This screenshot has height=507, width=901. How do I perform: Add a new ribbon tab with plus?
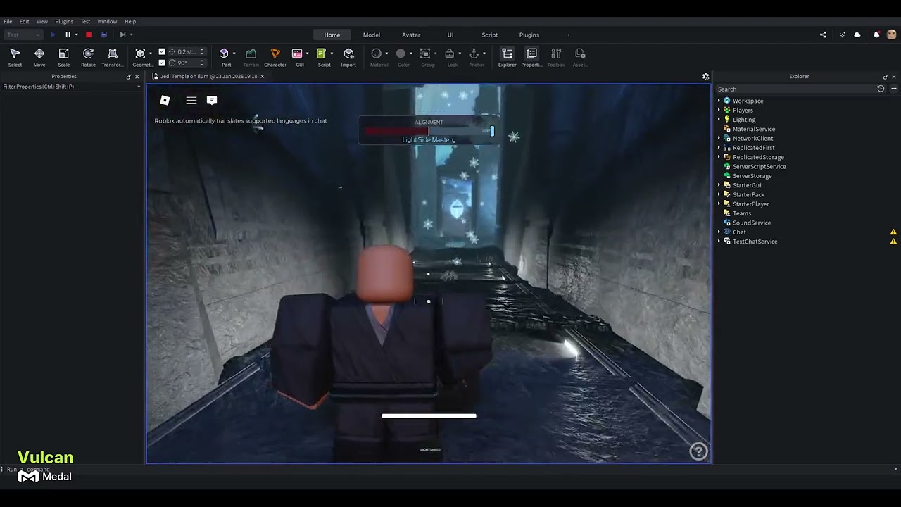click(x=569, y=35)
